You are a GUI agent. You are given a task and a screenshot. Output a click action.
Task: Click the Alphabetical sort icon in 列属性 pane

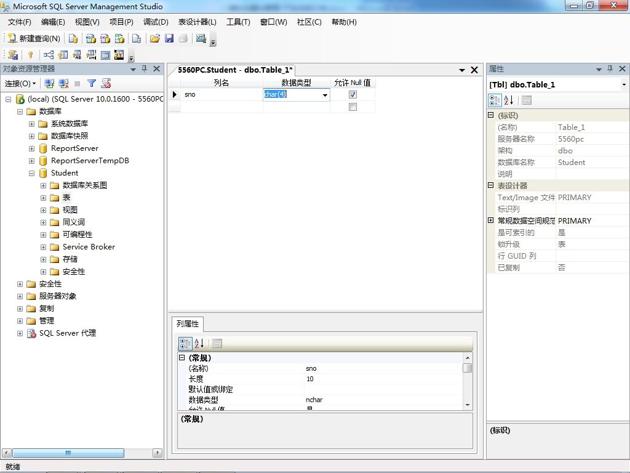tap(199, 344)
